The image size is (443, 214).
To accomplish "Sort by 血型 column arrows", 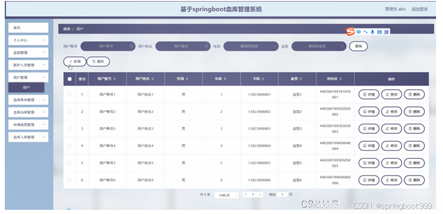I will point(301,79).
